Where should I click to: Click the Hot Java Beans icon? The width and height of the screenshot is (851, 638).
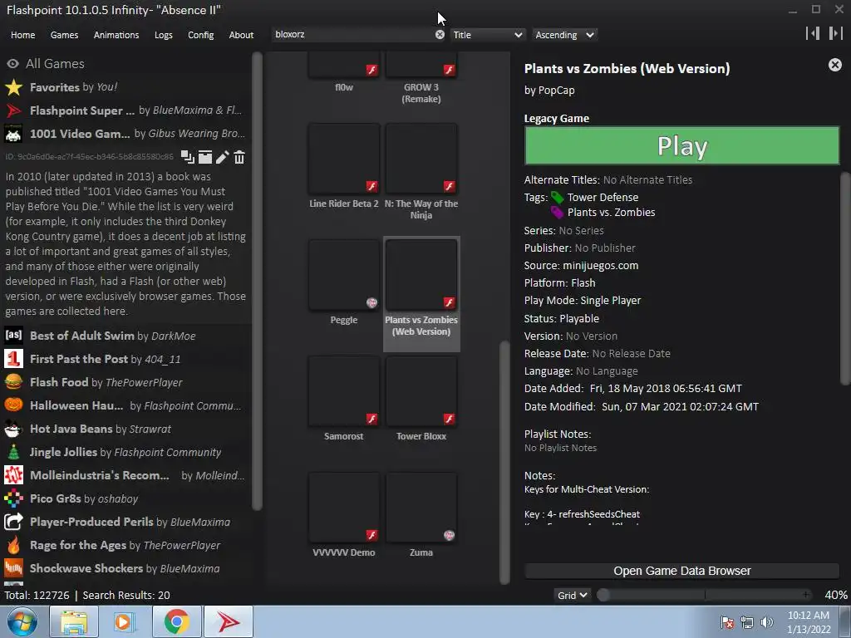(13, 429)
